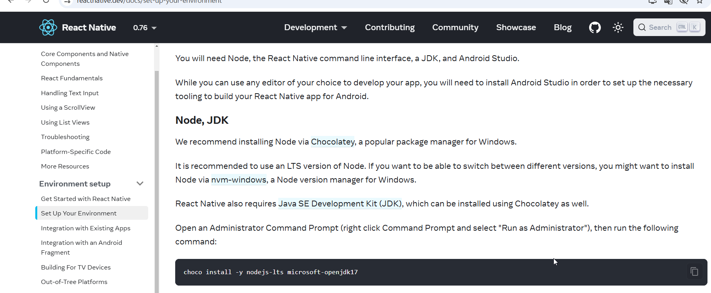Copy the choco install command

(694, 271)
